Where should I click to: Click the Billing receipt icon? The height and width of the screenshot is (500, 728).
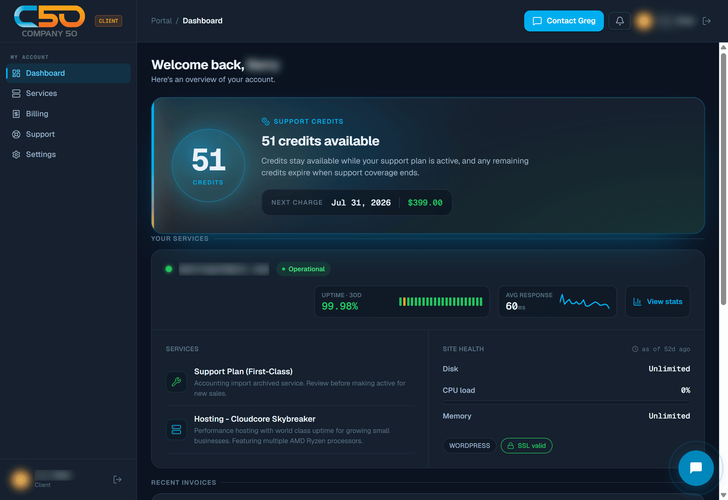(16, 114)
